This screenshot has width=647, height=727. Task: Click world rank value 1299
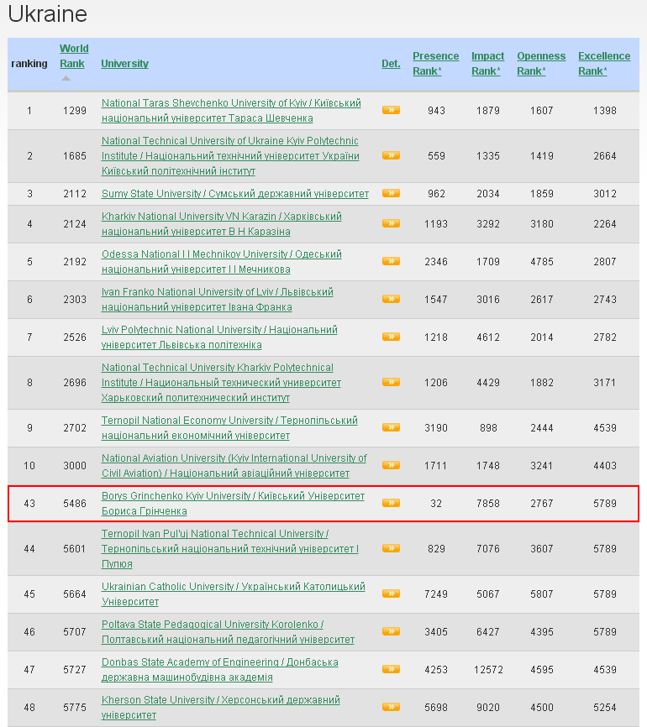pos(75,110)
